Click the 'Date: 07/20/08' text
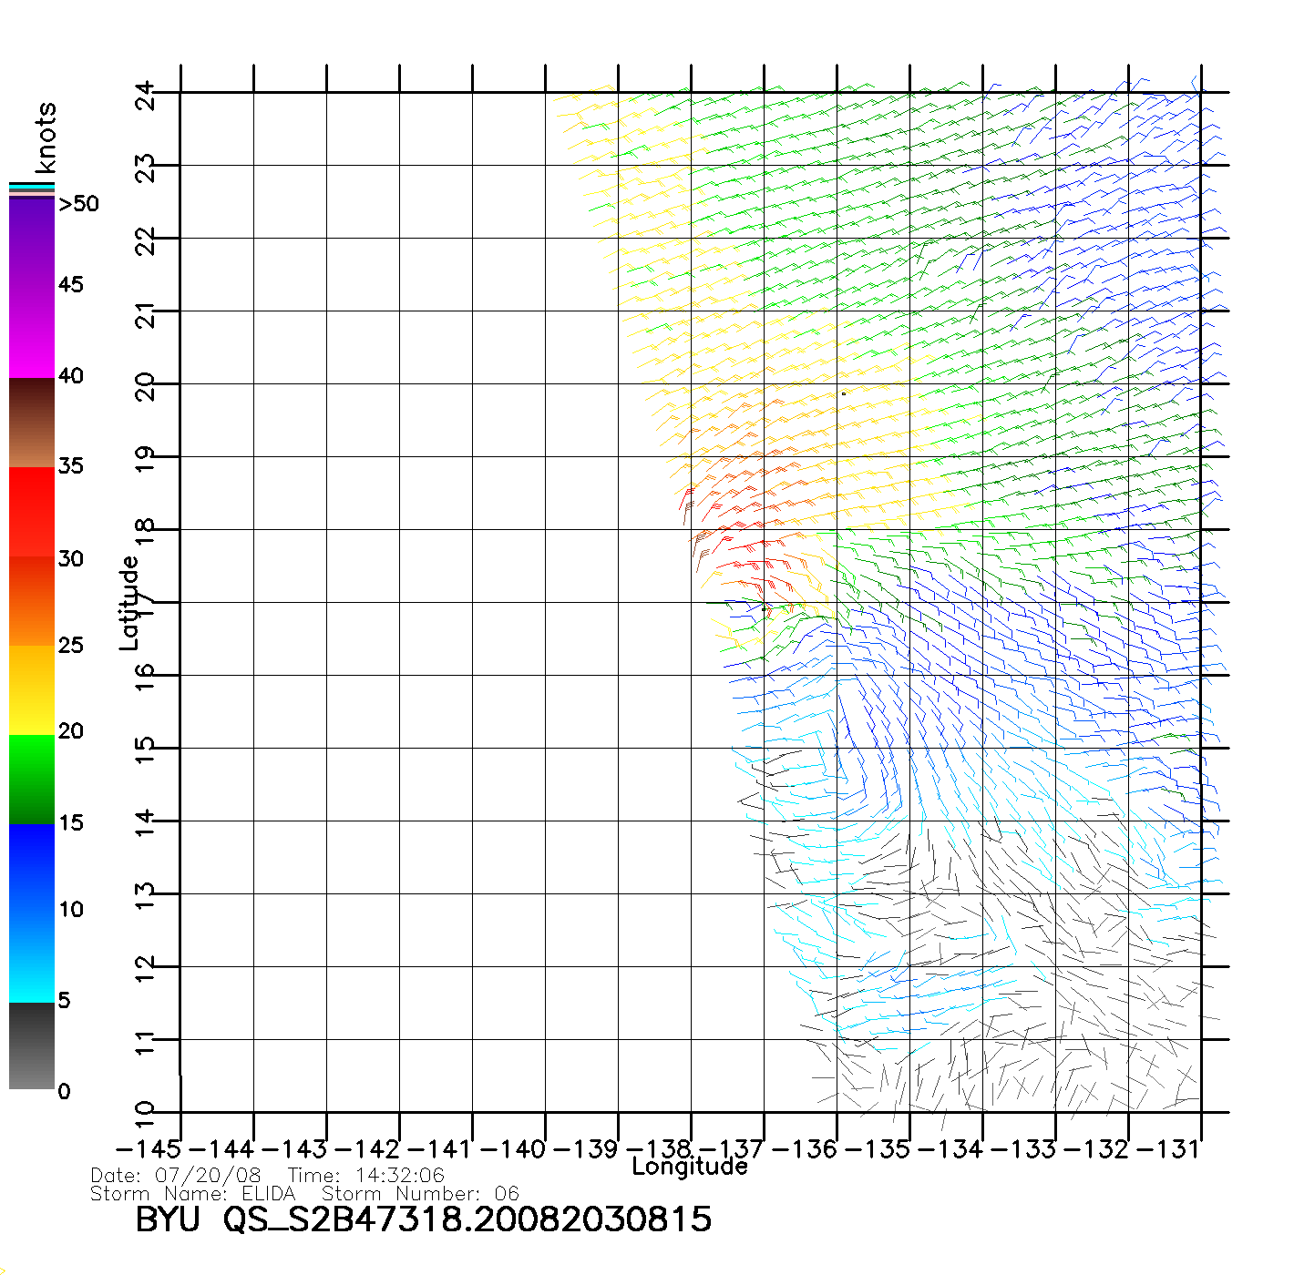Image resolution: width=1294 pixels, height=1275 pixels. click(176, 1176)
